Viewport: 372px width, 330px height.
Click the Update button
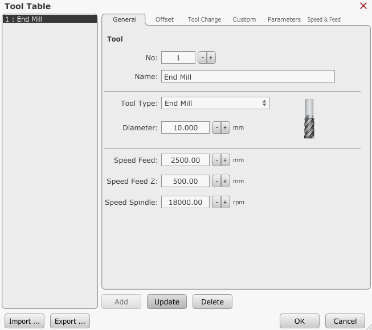[x=166, y=302]
